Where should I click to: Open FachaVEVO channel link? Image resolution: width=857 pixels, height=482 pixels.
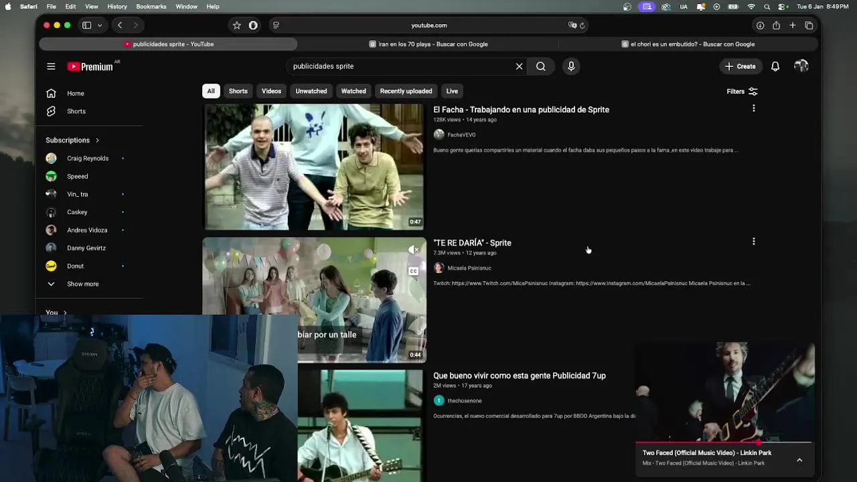point(461,135)
